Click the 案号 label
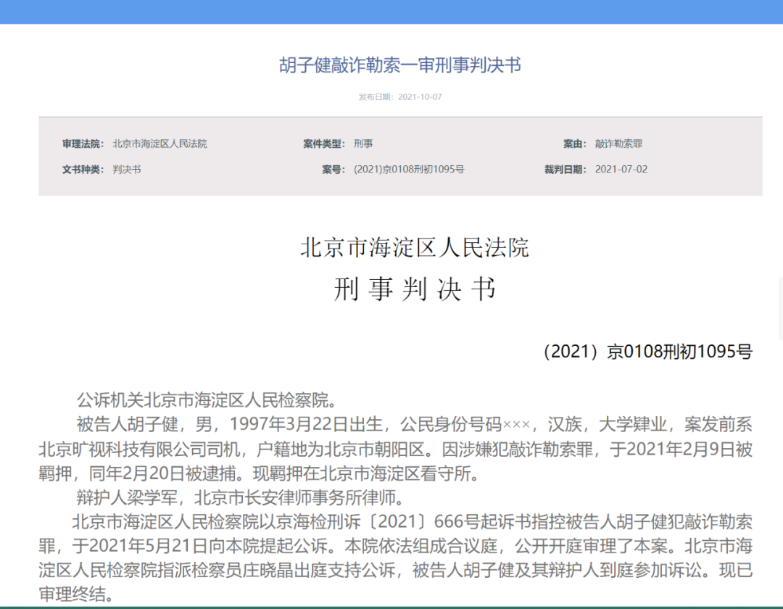The image size is (783, 609). pos(333,169)
